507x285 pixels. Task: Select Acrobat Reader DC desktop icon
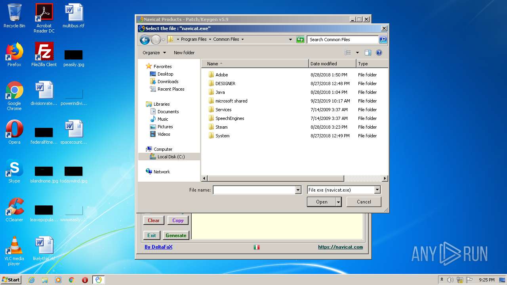[x=44, y=18]
